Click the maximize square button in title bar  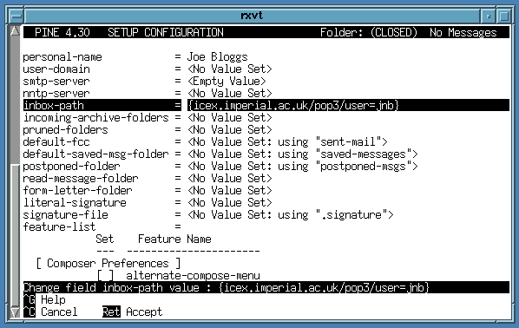(504, 16)
